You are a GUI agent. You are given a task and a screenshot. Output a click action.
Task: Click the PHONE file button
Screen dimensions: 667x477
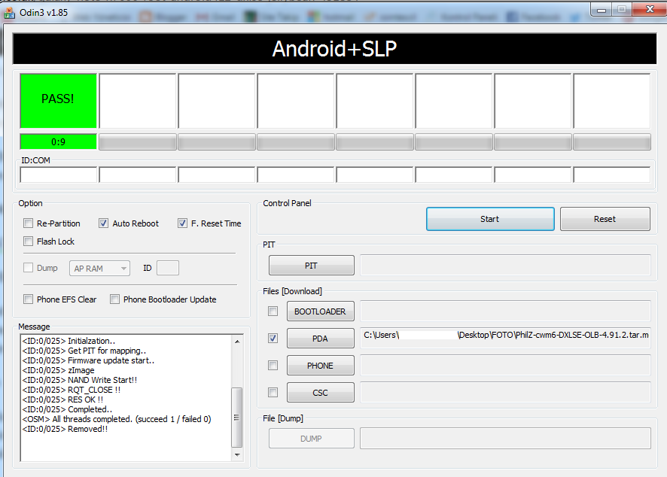[x=320, y=365]
